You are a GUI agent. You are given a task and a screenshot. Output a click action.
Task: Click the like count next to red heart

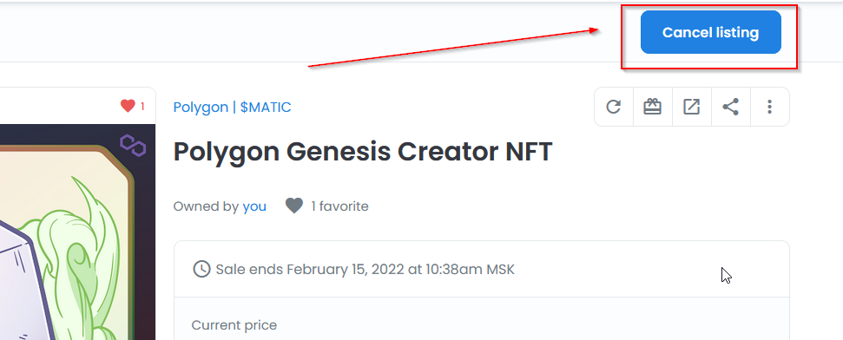coord(142,107)
